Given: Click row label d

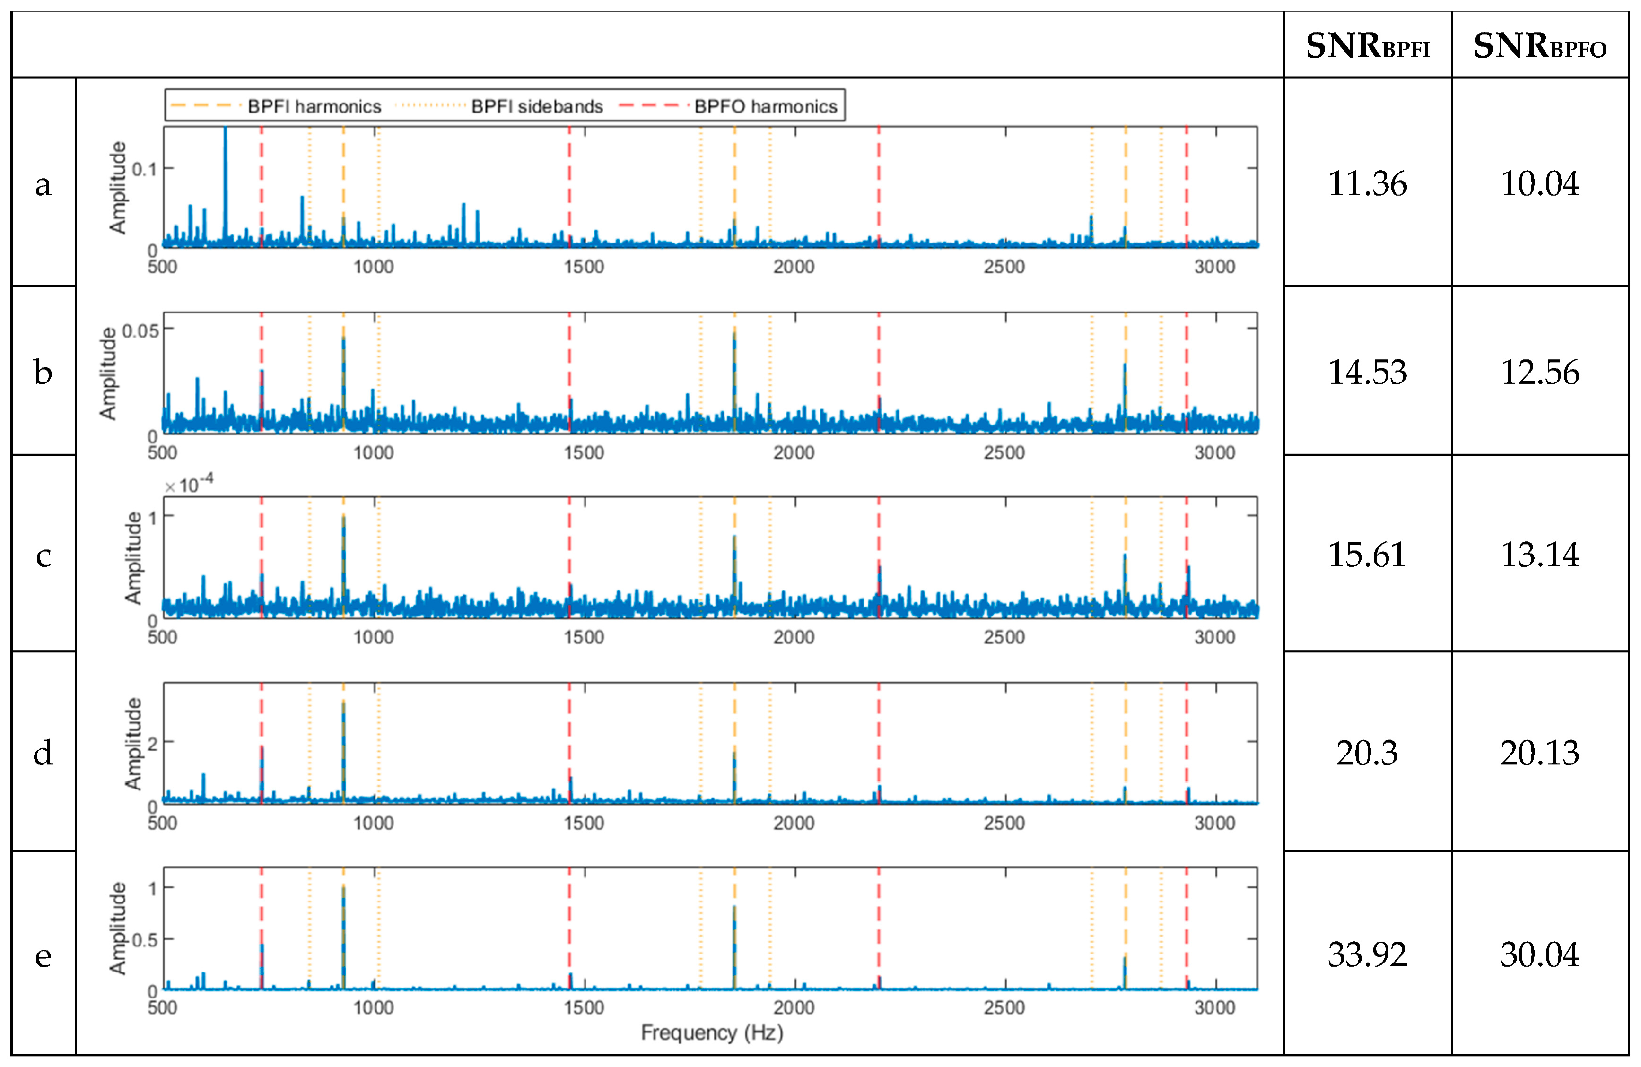Looking at the screenshot, I should tap(43, 753).
